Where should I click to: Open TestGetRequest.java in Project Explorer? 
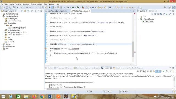[19, 28]
